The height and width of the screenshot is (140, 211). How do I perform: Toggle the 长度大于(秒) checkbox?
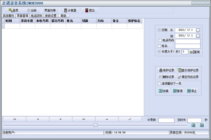click(x=159, y=52)
